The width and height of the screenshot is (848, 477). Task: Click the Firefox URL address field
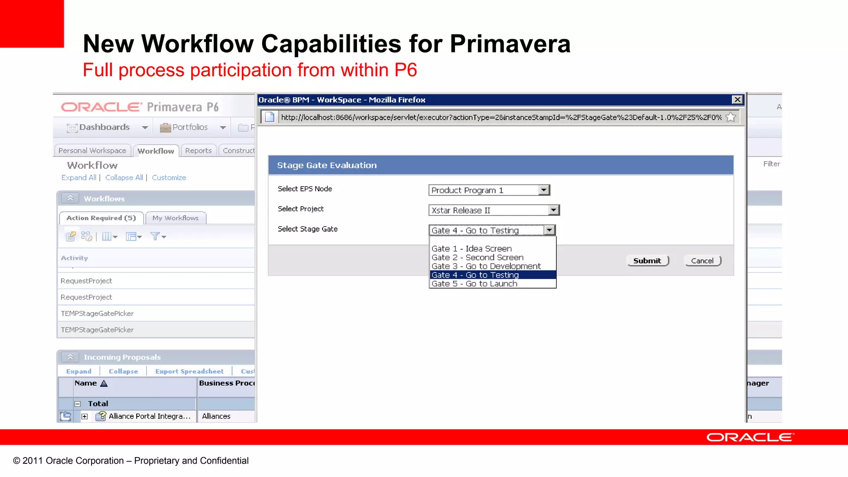501,117
